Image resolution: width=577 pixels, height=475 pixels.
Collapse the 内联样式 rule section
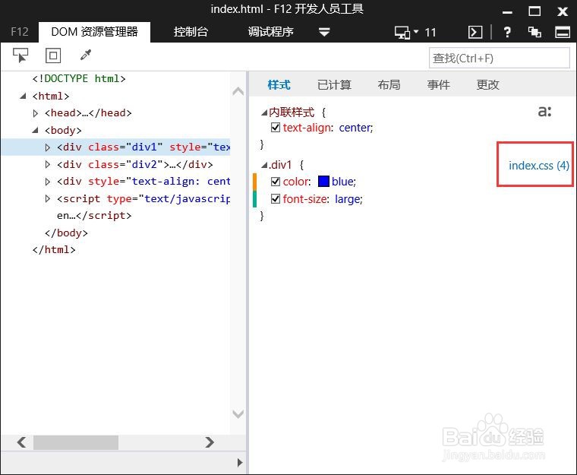click(x=264, y=112)
